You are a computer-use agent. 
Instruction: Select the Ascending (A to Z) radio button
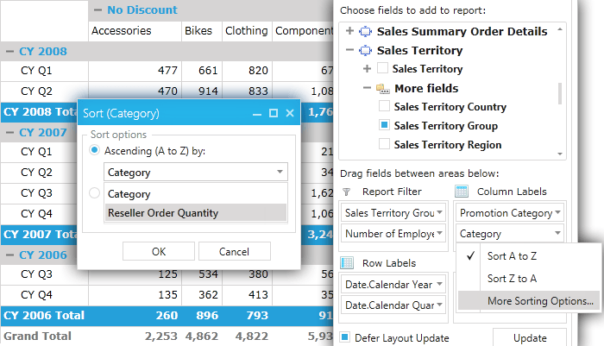(x=95, y=151)
